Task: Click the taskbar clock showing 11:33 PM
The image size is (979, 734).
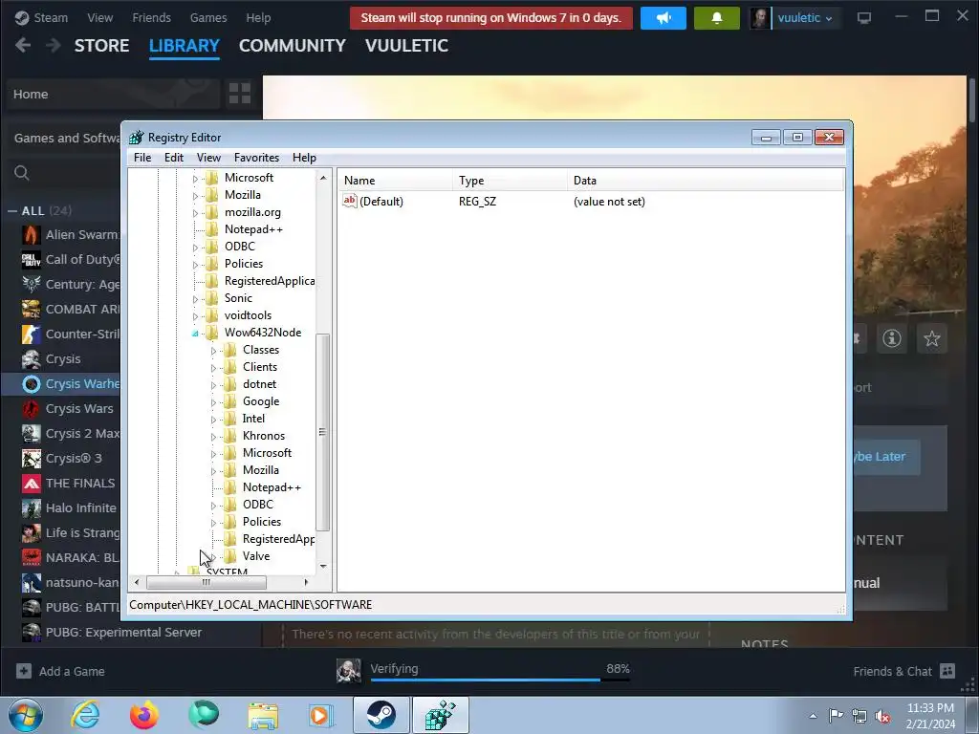Action: pos(930,716)
